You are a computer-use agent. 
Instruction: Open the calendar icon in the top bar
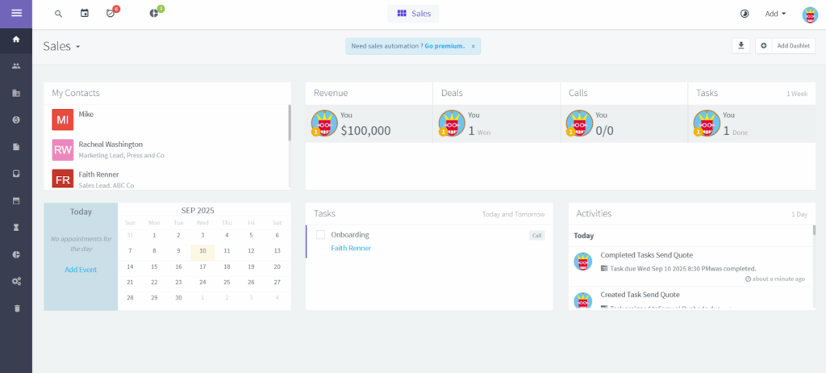tap(85, 14)
